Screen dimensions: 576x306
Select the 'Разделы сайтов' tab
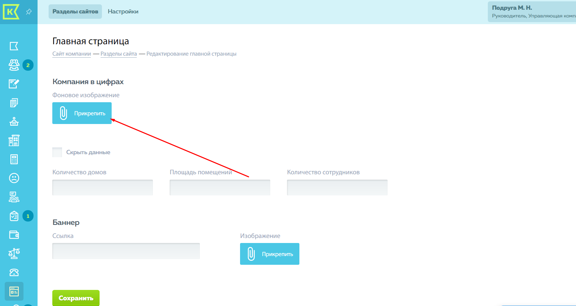point(75,12)
